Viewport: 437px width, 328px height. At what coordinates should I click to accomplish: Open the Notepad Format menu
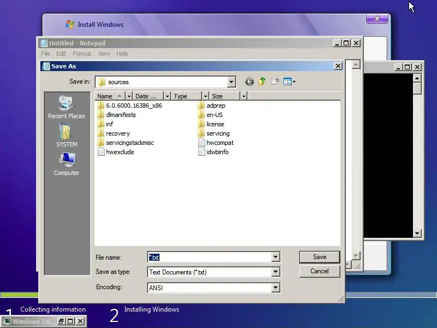(82, 54)
